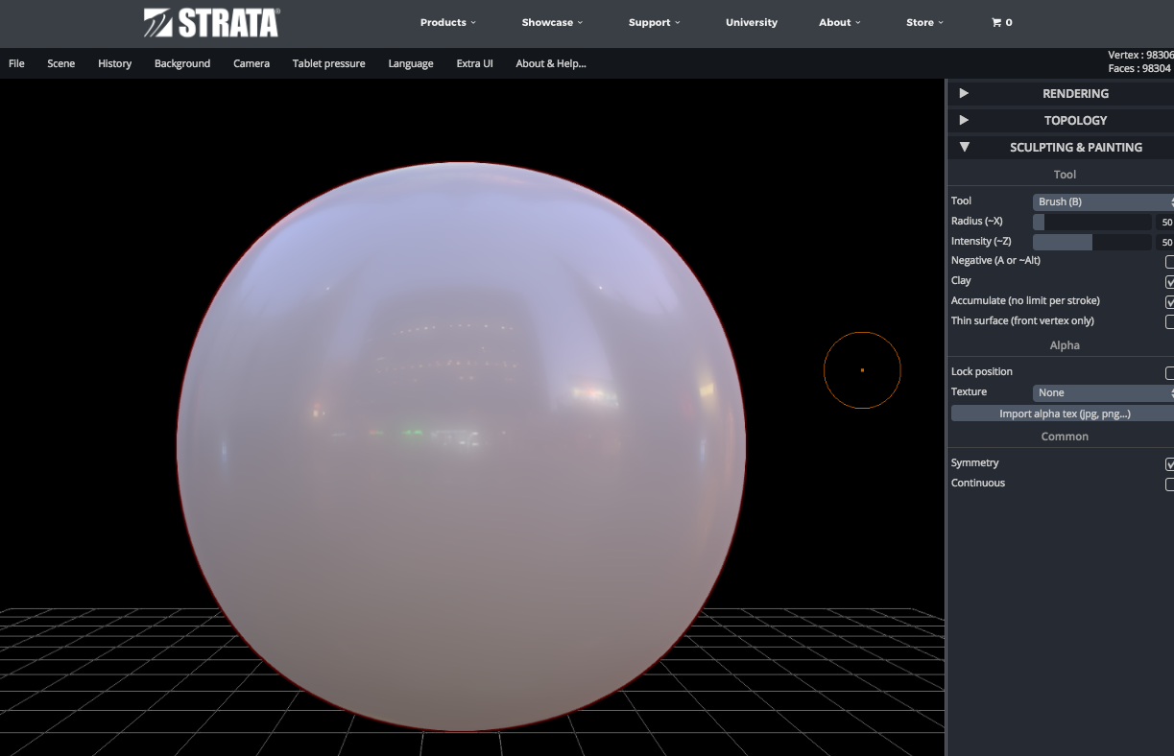Enable the Lock position checkbox
The image size is (1174, 756).
[x=1169, y=373]
